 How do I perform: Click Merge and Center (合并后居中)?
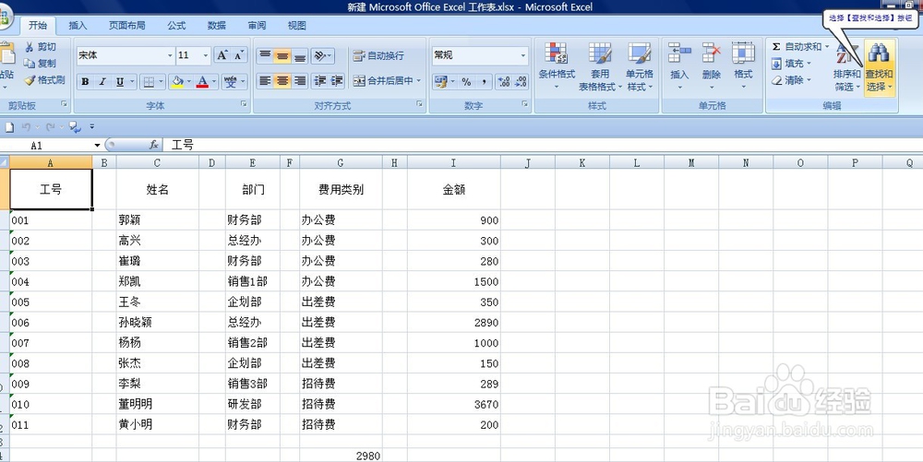pos(383,80)
